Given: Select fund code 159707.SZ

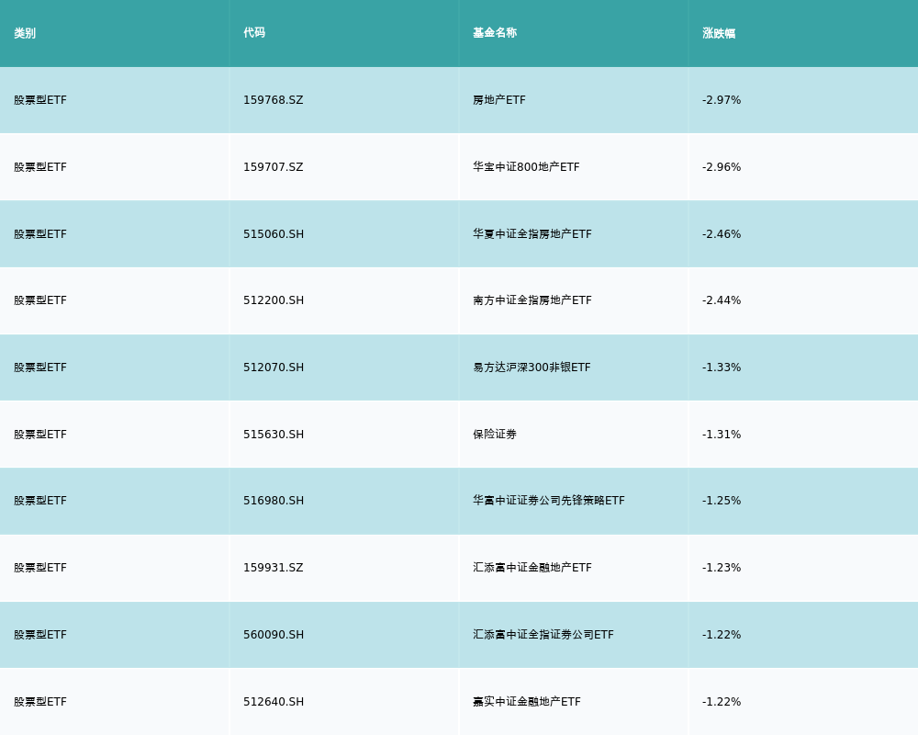Looking at the screenshot, I should pyautogui.click(x=273, y=167).
